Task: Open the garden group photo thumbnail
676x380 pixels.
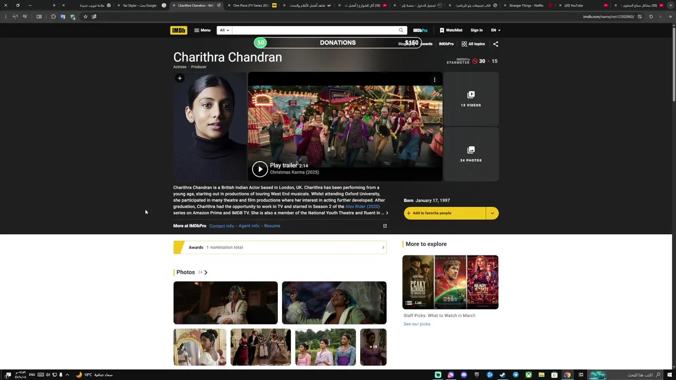Action: click(325, 347)
